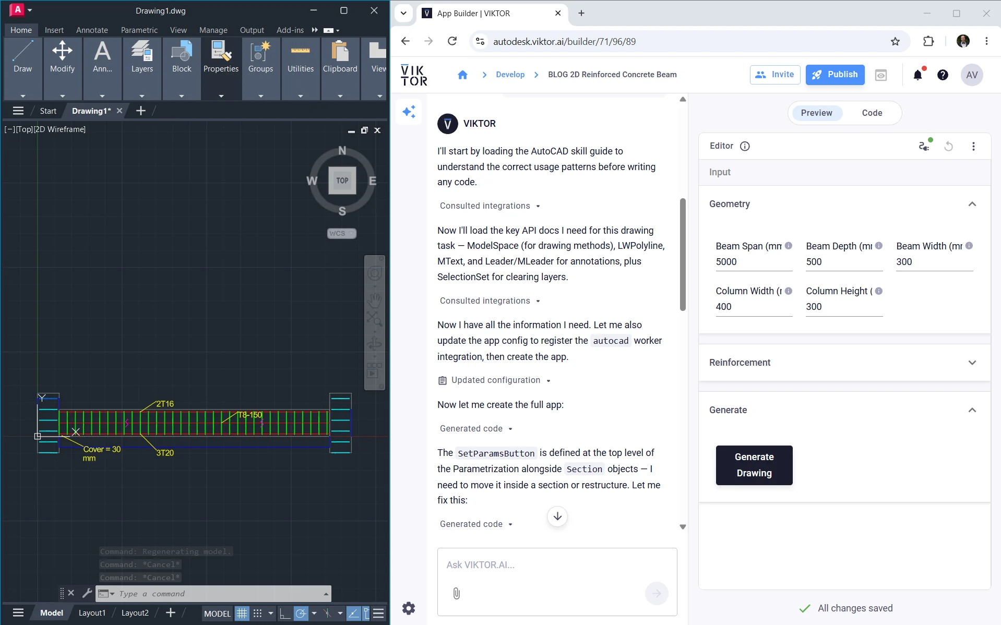This screenshot has height=625, width=1001.
Task: Reload the VIKTOR browser page
Action: (452, 41)
